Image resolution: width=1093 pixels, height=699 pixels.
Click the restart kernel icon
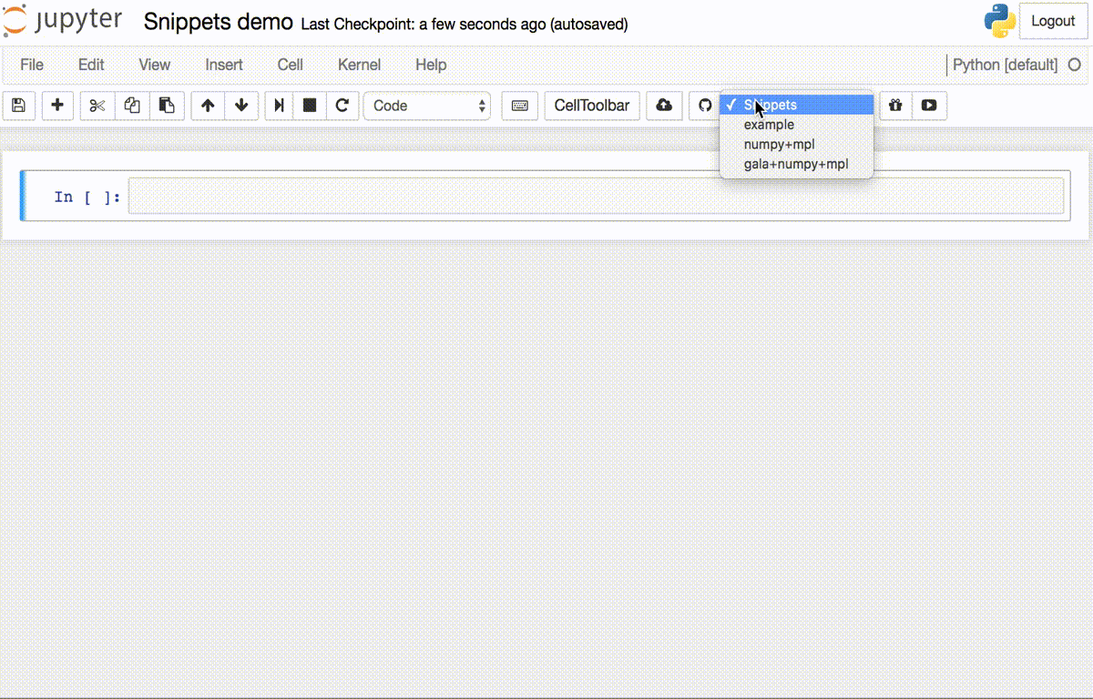(x=343, y=106)
